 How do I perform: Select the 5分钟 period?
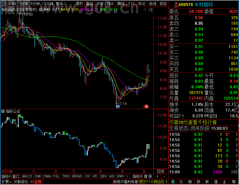click(35, 4)
